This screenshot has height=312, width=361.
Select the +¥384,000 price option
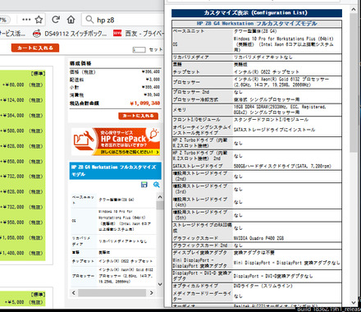pos(22,116)
